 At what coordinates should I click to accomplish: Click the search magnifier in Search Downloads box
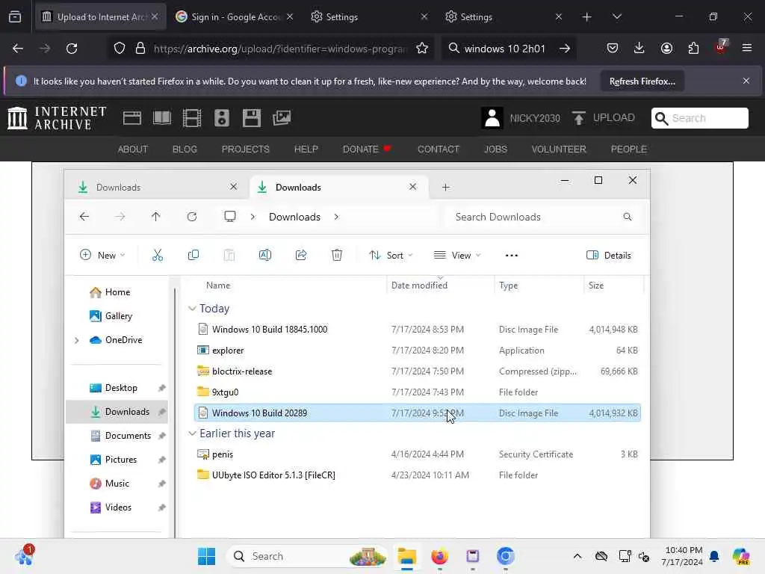[628, 217]
